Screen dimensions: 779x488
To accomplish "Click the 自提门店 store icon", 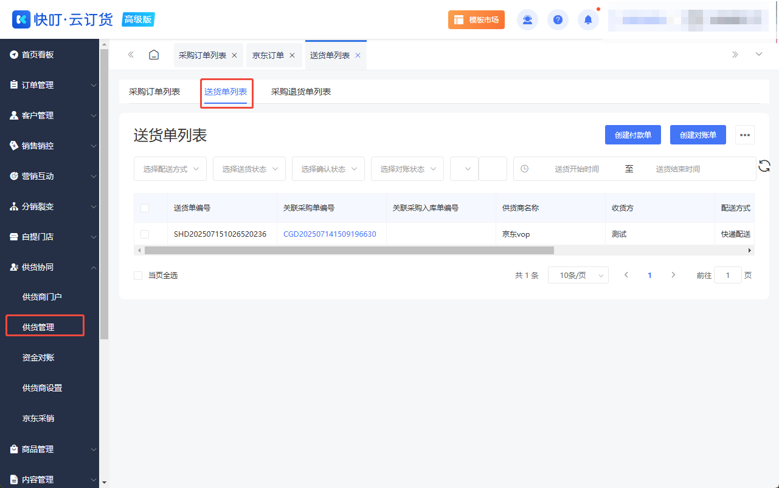I will point(14,237).
